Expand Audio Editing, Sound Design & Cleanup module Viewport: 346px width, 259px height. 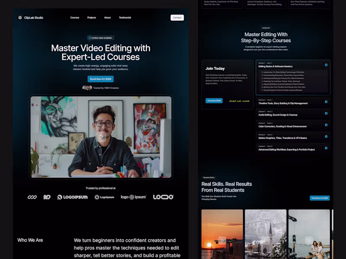pyautogui.click(x=326, y=114)
